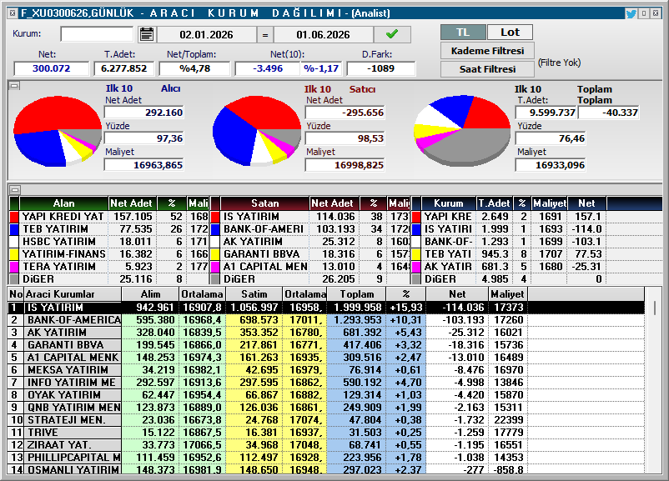The image size is (669, 481).
Task: Click A1 CAPITAL MEN in the Satan table
Action: (265, 267)
